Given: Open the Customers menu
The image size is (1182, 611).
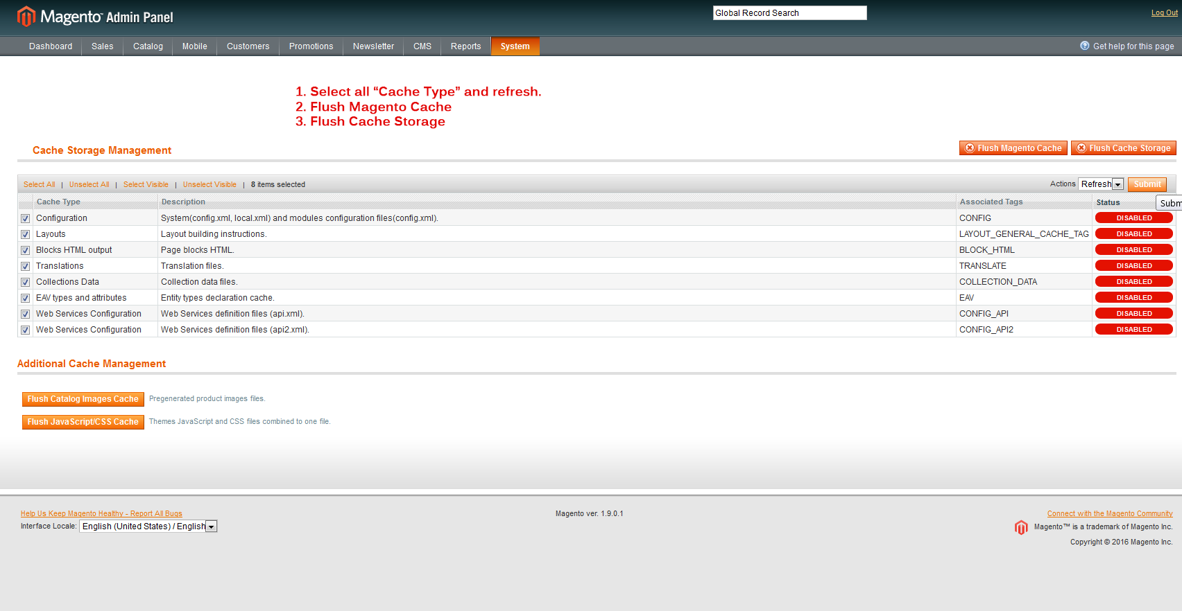Looking at the screenshot, I should click(248, 46).
